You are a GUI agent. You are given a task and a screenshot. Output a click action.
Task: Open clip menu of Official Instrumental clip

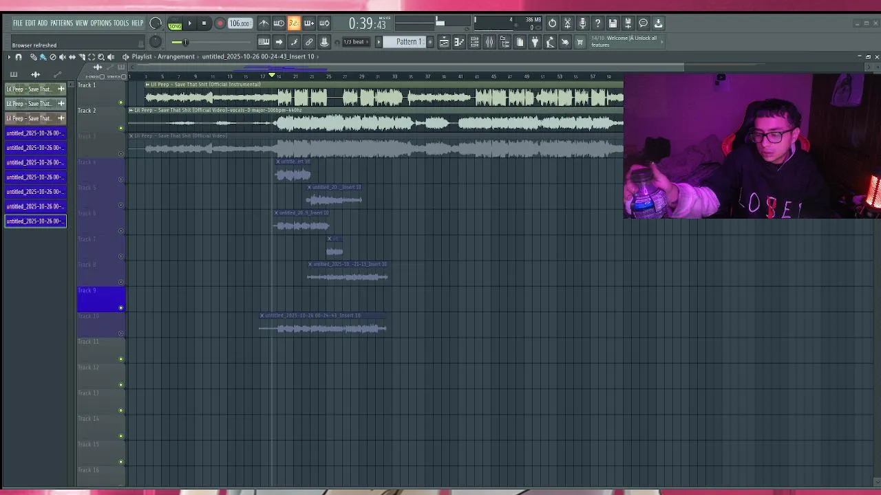pyautogui.click(x=147, y=84)
